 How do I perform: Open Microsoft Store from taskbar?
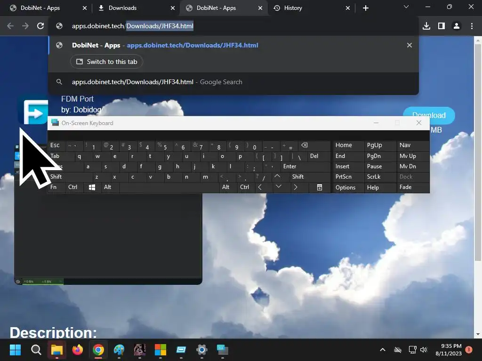coord(160,350)
